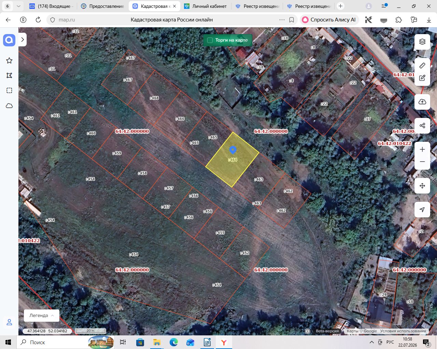
Task: Open the user profile icon in sidebar
Action: (9, 322)
